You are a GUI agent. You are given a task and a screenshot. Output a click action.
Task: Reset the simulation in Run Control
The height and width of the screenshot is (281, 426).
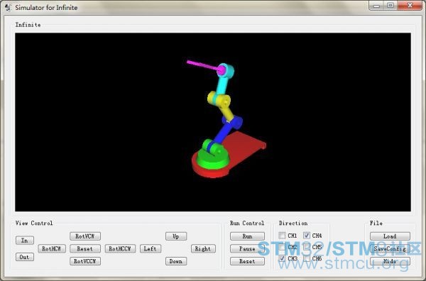[x=247, y=261]
